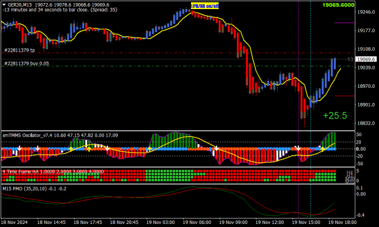The height and width of the screenshot is (227, 379).
Task: Select the #22811379 tp line label
Action: point(19,50)
